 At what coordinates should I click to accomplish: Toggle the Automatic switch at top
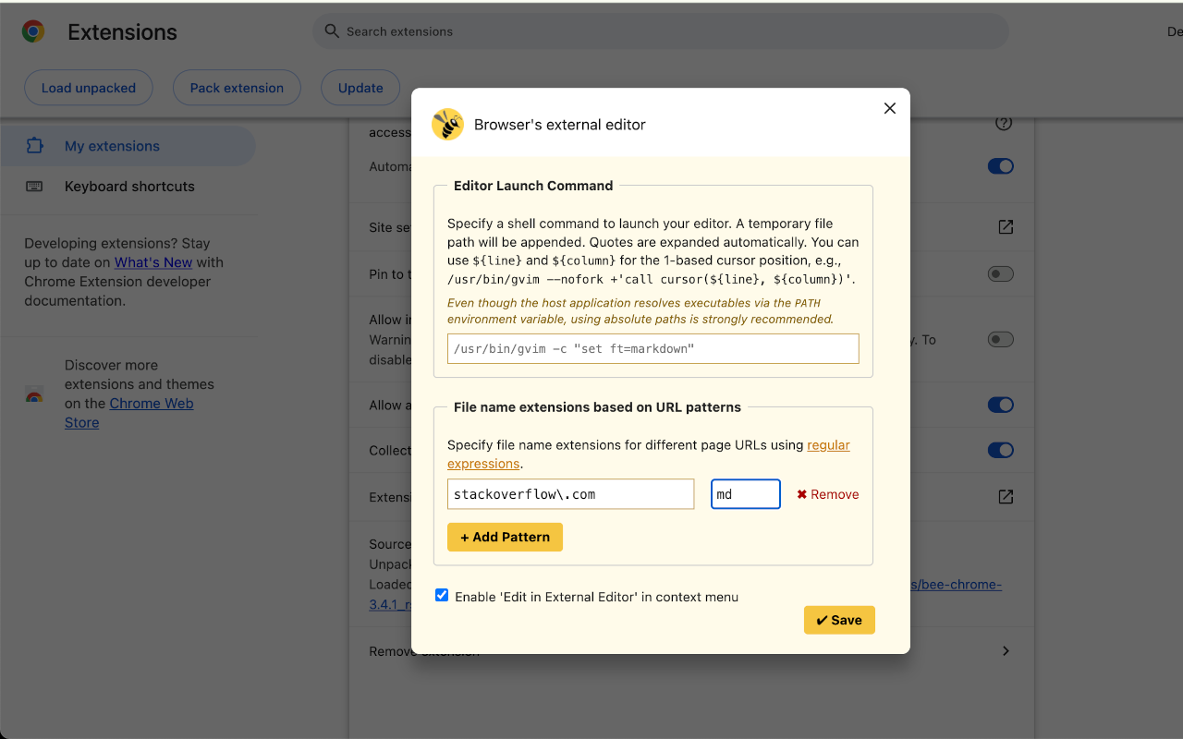click(1001, 166)
